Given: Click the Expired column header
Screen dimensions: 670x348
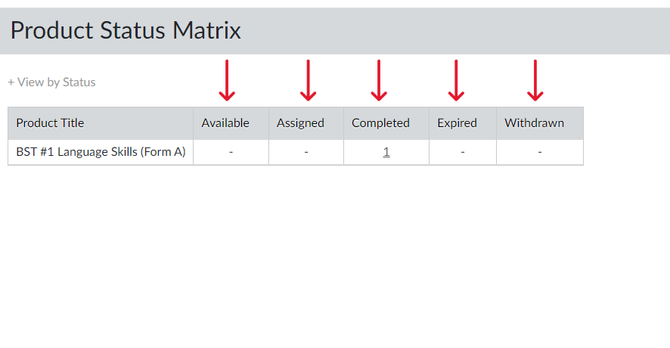Looking at the screenshot, I should [x=458, y=123].
